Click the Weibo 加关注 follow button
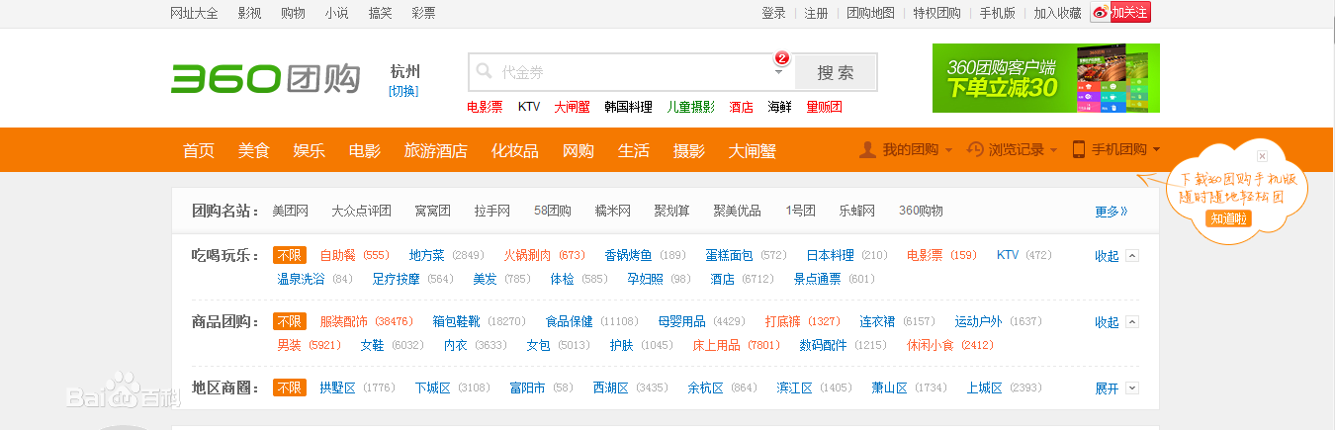Image resolution: width=1335 pixels, height=430 pixels. pyautogui.click(x=1120, y=13)
